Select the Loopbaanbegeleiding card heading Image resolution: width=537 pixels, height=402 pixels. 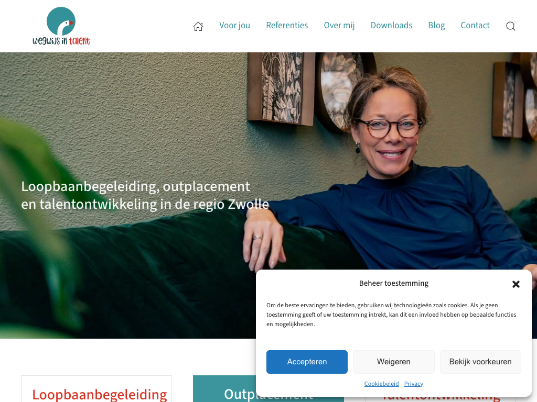99,395
